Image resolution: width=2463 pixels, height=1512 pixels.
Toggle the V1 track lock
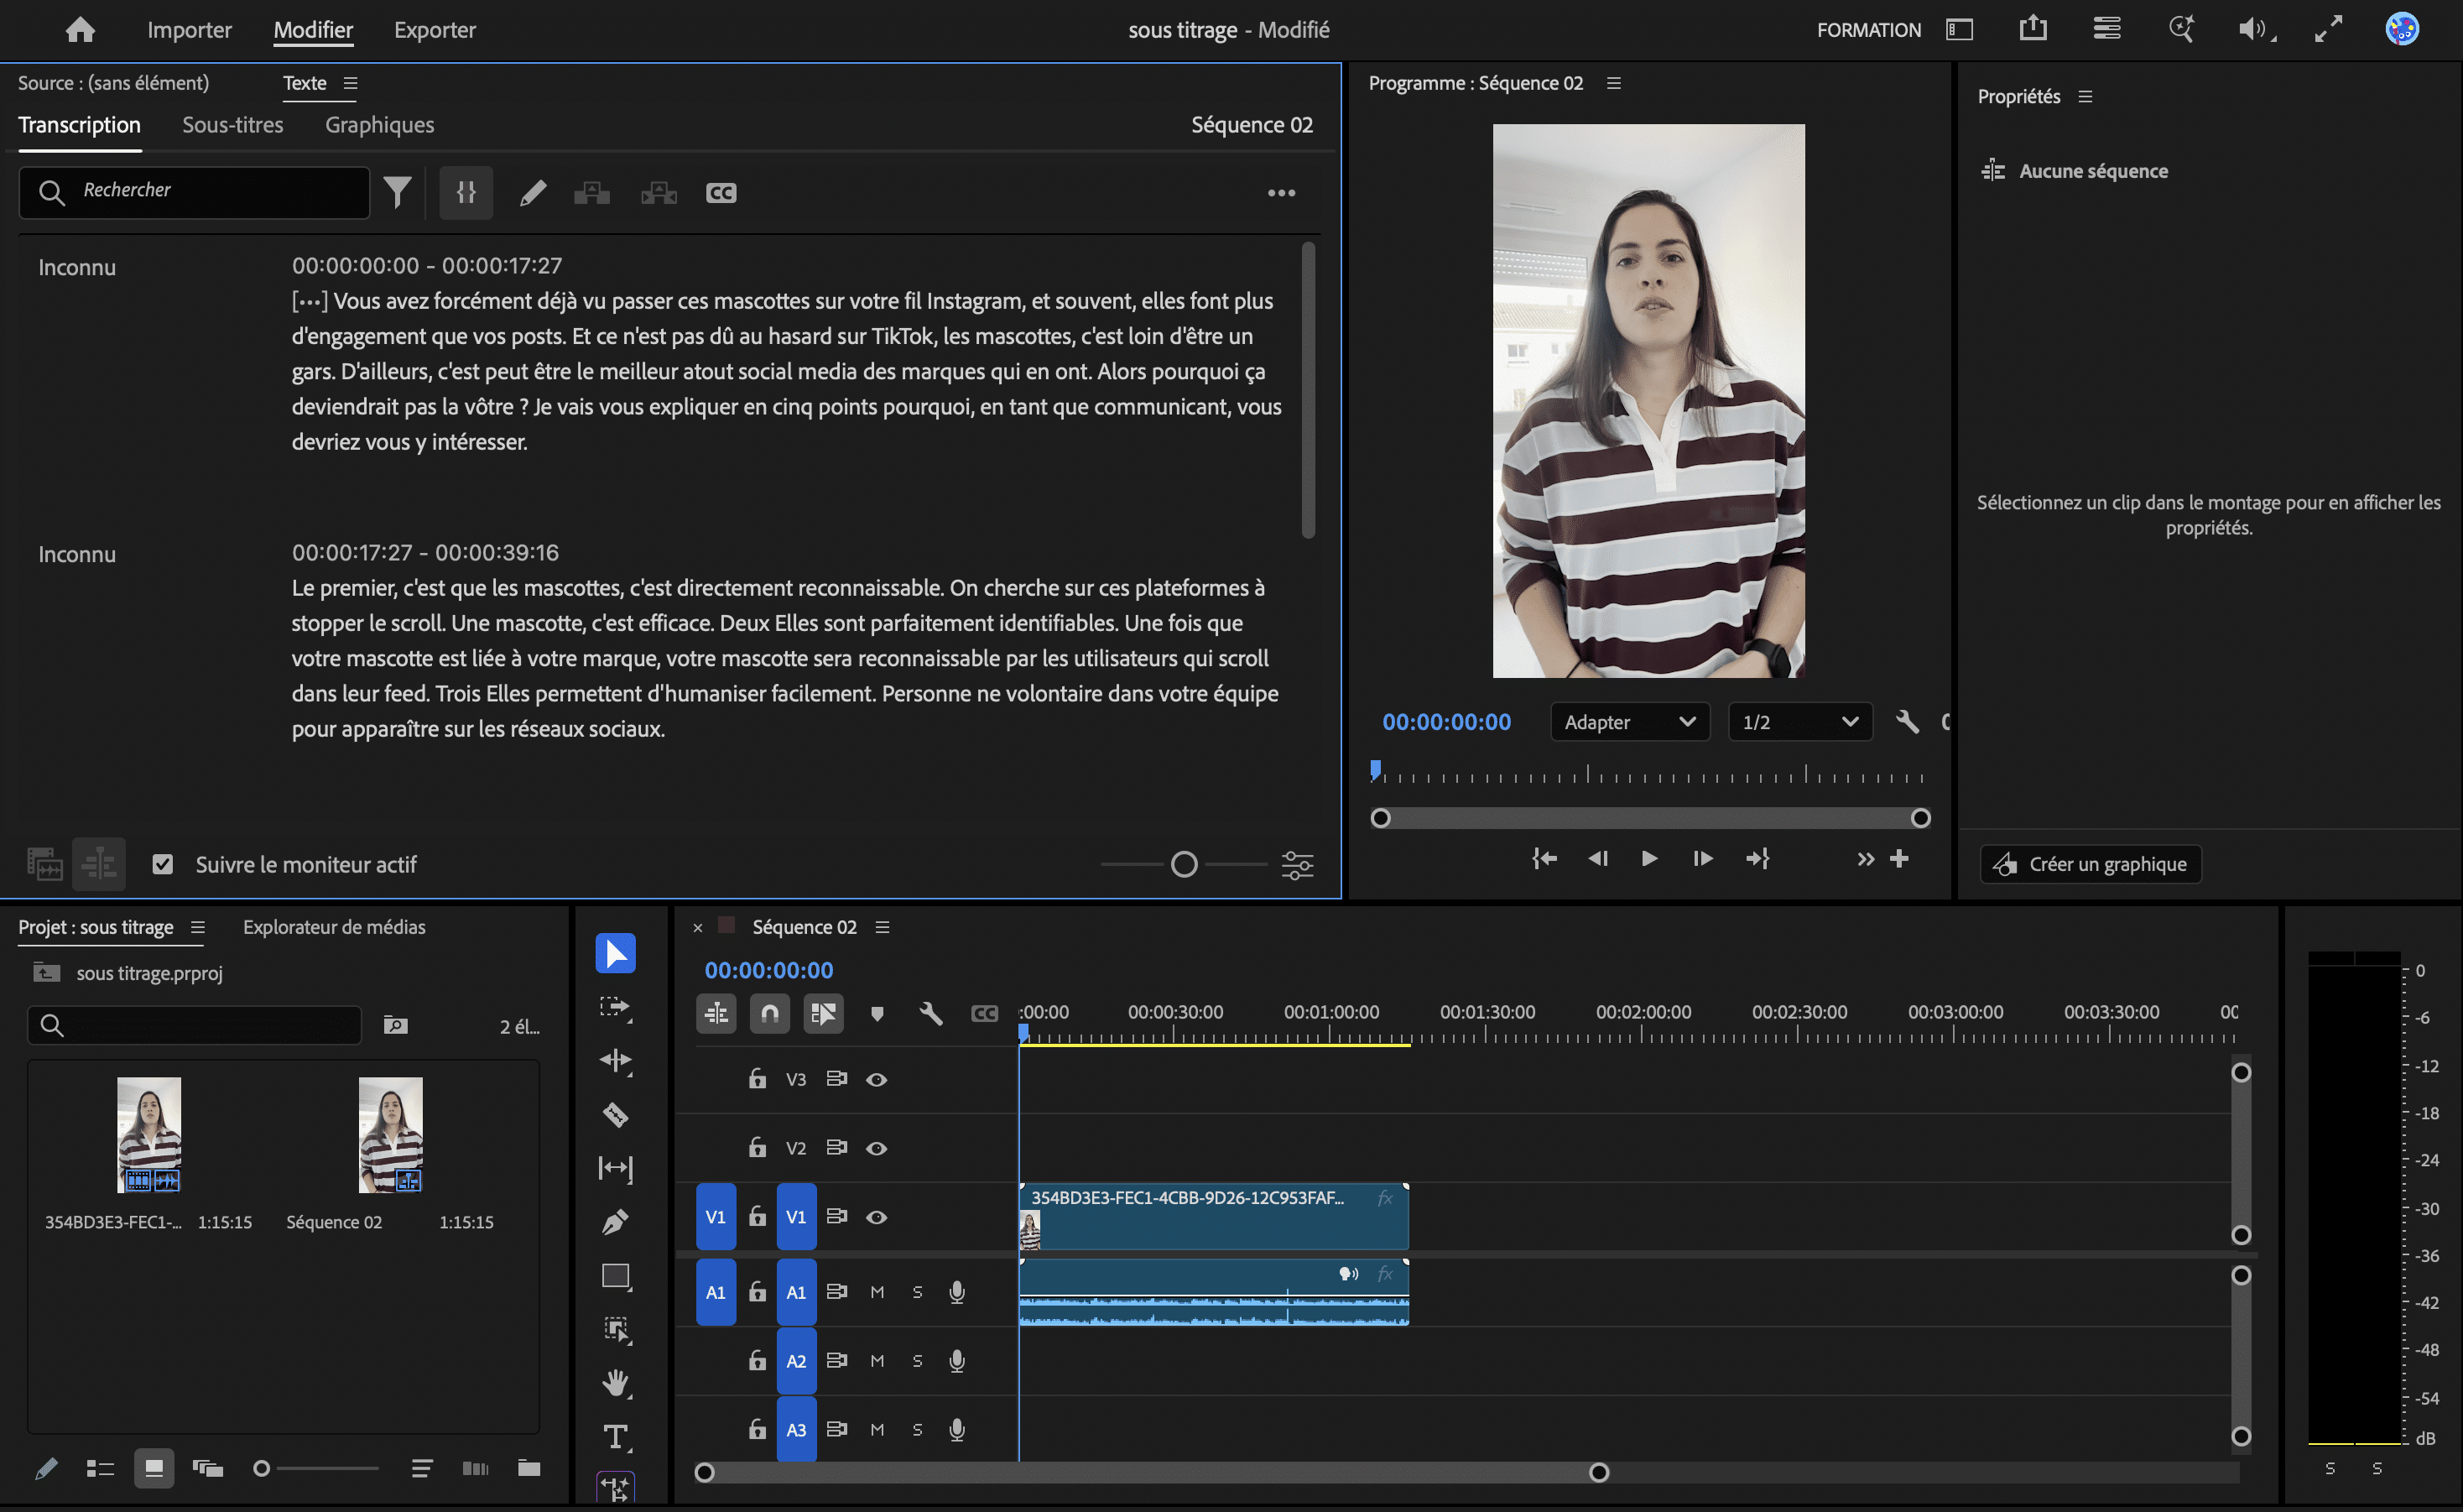[758, 1216]
